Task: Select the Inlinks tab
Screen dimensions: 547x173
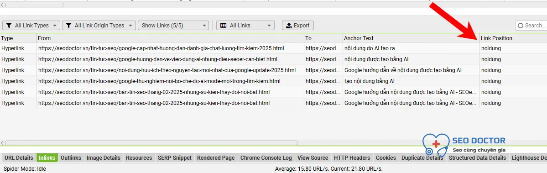Action: pos(47,158)
